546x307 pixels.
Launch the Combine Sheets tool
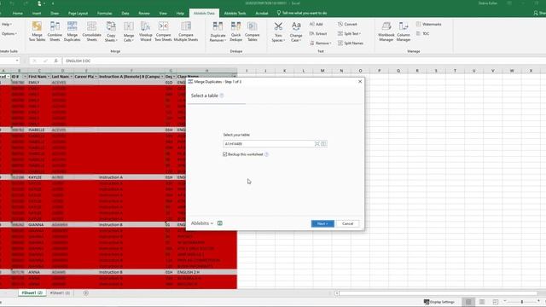pyautogui.click(x=55, y=32)
